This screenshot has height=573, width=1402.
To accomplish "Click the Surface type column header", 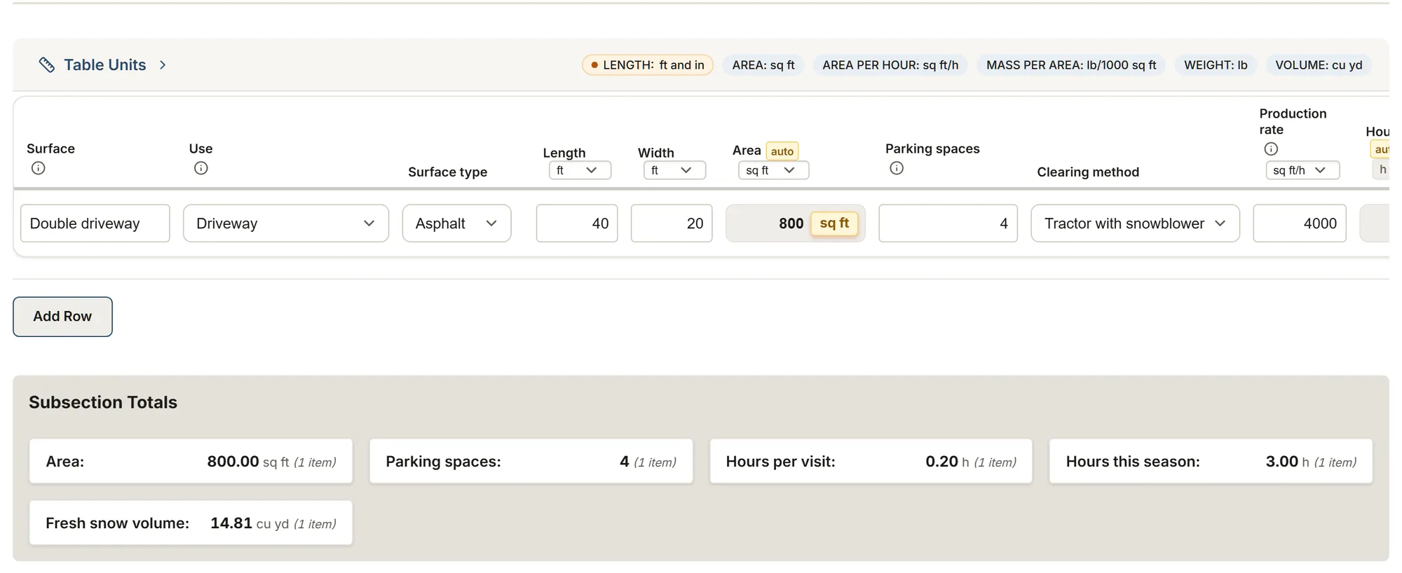I will click(x=447, y=172).
